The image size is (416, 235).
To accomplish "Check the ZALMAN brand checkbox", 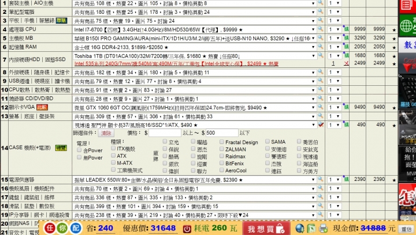I will click(222, 149).
